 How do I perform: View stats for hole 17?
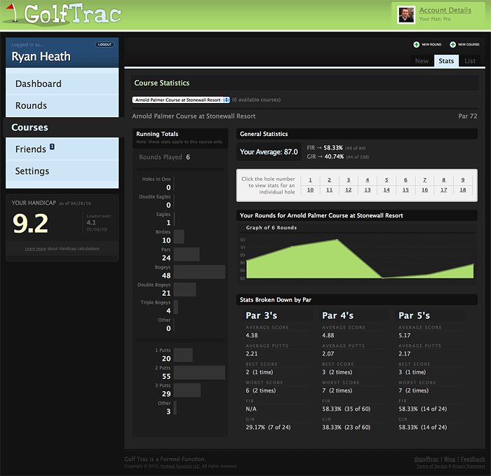point(444,190)
